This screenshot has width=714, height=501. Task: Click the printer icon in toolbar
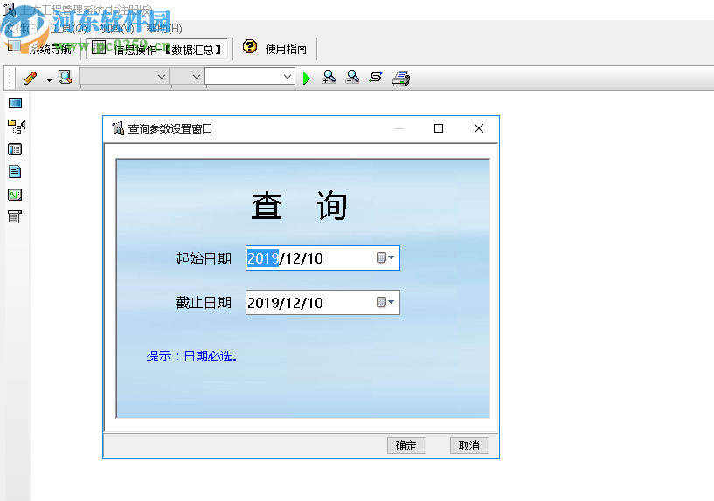pyautogui.click(x=401, y=79)
